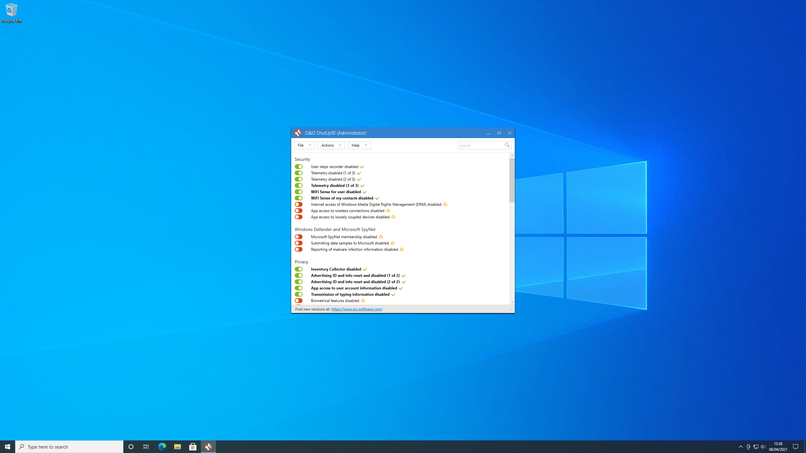Click green checkmark beside Transmission of typing information
The width and height of the screenshot is (806, 453).
tap(393, 294)
